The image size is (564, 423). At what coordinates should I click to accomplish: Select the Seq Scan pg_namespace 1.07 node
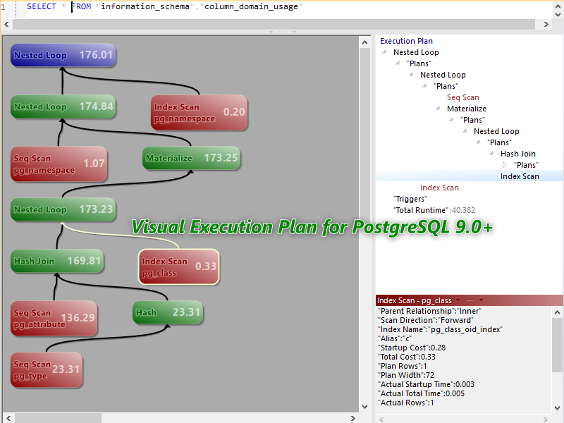59,164
